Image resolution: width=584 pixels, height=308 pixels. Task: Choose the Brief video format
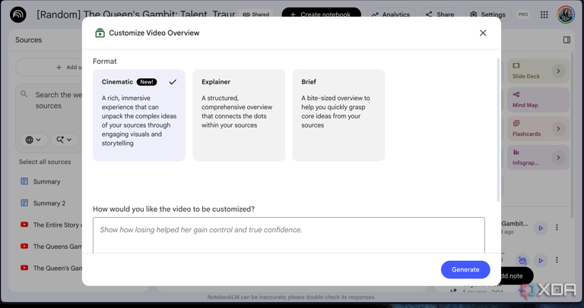[x=338, y=115]
